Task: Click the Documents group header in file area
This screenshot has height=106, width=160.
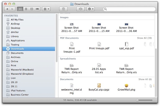Action: [x=67, y=79]
